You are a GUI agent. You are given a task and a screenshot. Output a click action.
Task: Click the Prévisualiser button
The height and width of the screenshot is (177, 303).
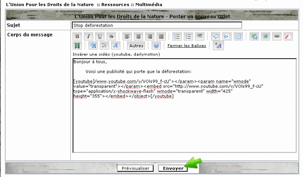(135, 168)
